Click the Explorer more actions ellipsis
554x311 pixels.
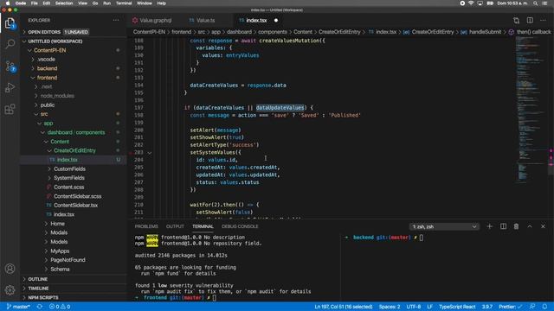pos(116,21)
